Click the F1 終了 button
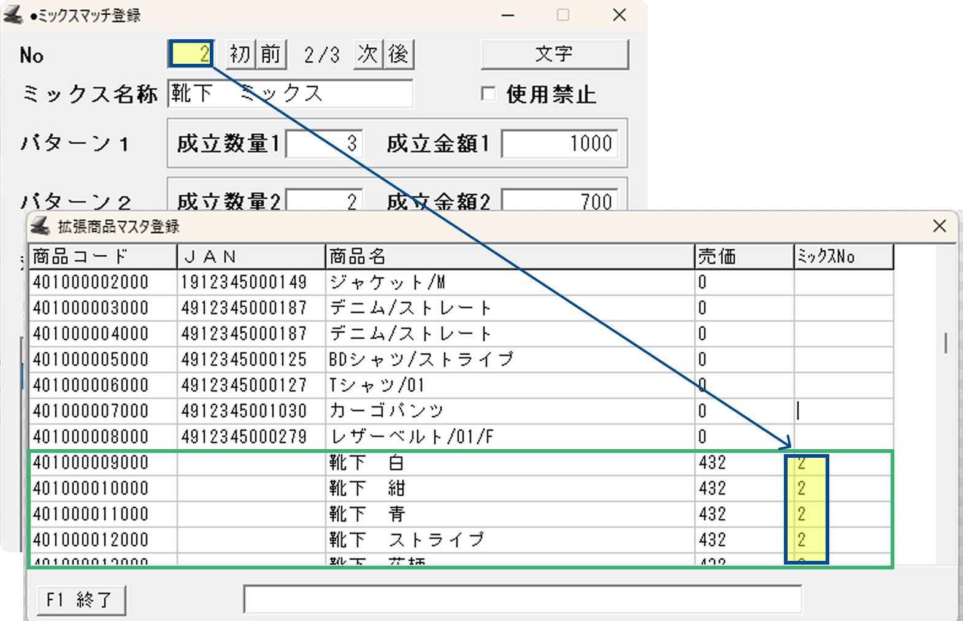Viewport: 963px width, 621px height. (x=82, y=600)
